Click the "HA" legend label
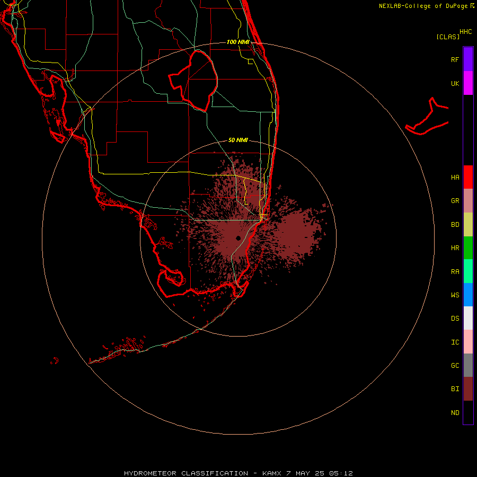 click(455, 177)
